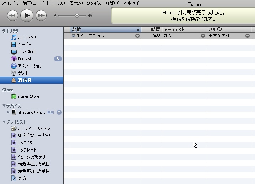Screen dimensions: 255x184
Task: Select the 東方 playlist icon
Action: coord(14,178)
